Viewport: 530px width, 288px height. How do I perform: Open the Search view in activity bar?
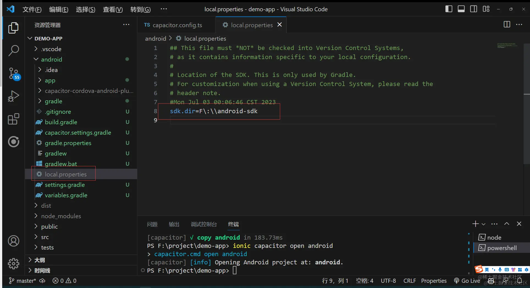[13, 51]
